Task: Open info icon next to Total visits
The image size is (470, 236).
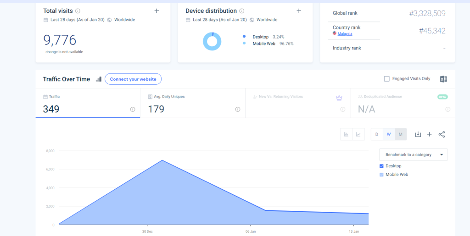Action: click(x=78, y=11)
